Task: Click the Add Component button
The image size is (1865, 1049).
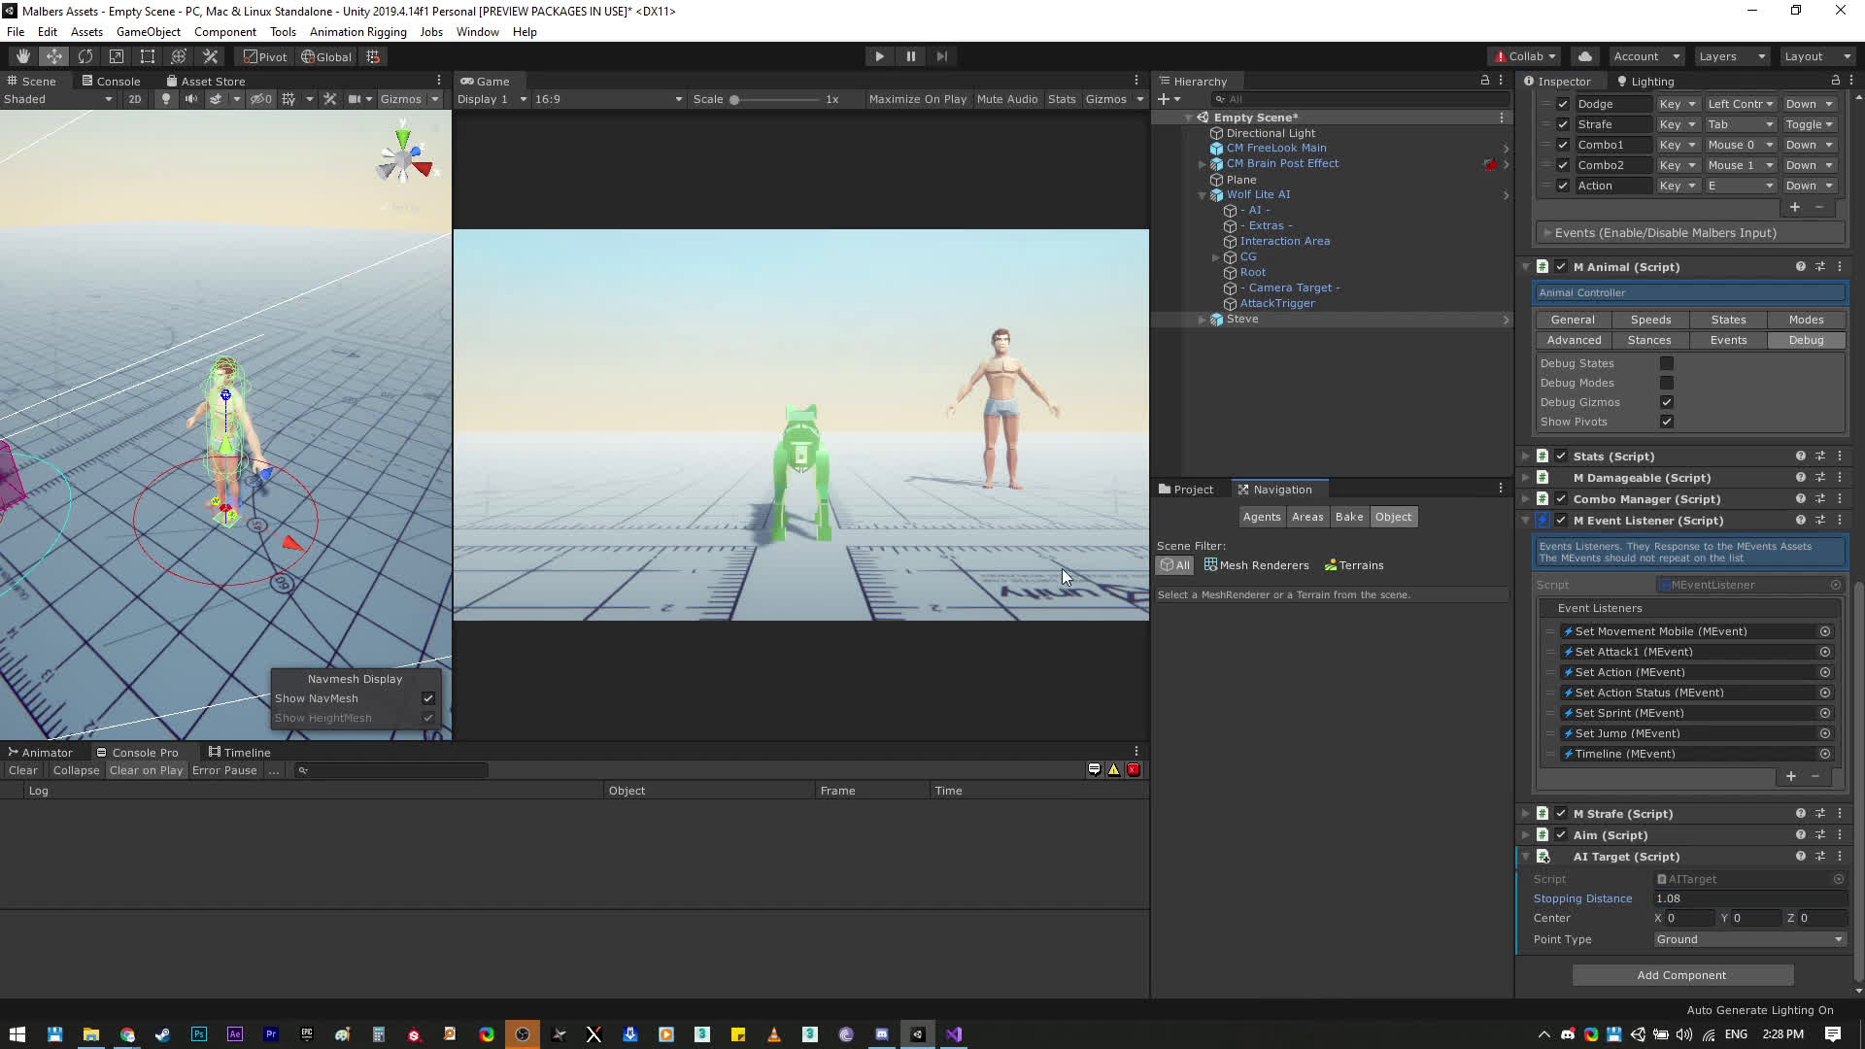Action: coord(1681,975)
